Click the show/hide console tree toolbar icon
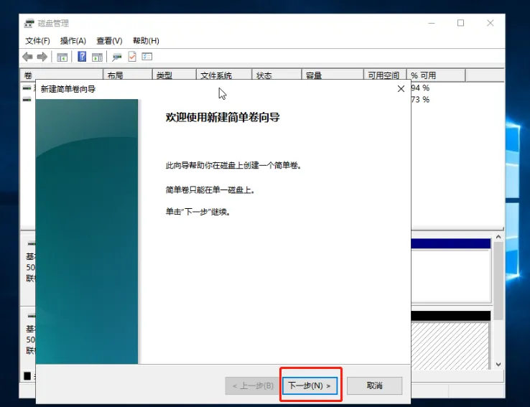This screenshot has width=530, height=407. click(x=62, y=57)
